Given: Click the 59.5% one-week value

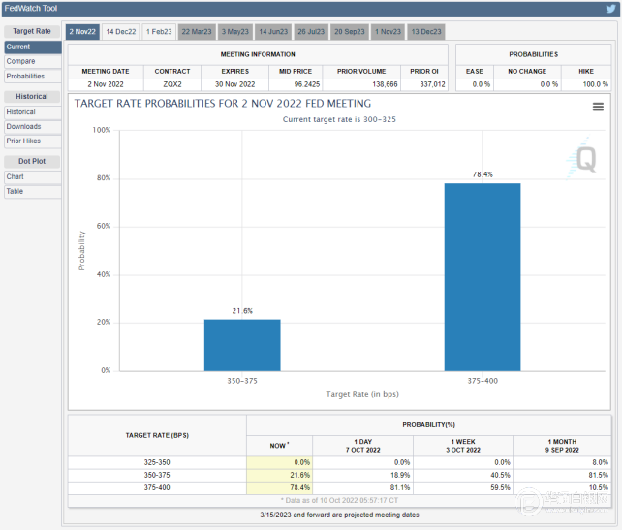Looking at the screenshot, I should (x=500, y=488).
